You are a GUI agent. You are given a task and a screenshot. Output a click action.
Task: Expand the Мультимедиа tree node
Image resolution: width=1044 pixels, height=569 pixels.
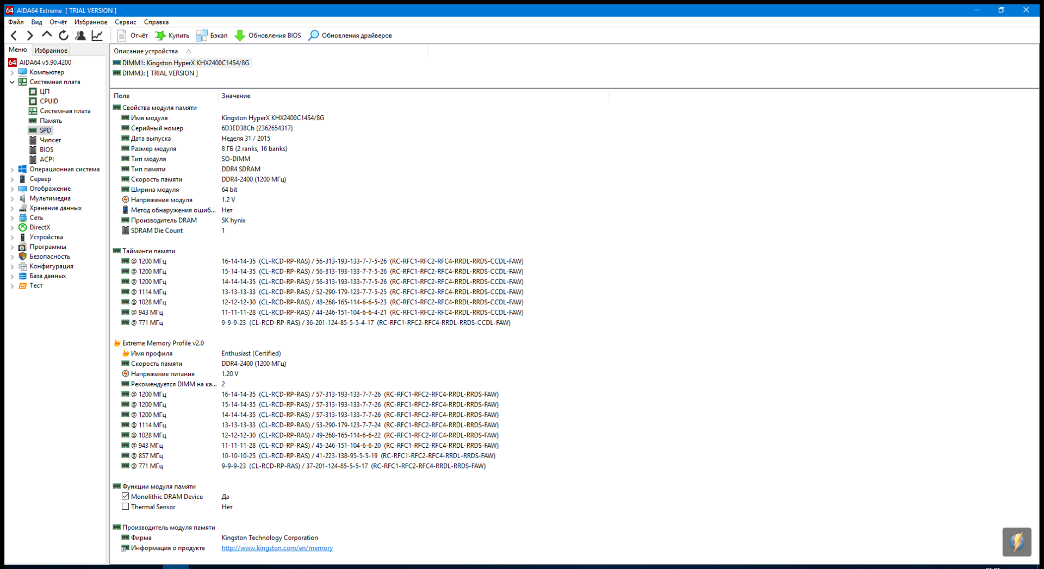(x=12, y=199)
